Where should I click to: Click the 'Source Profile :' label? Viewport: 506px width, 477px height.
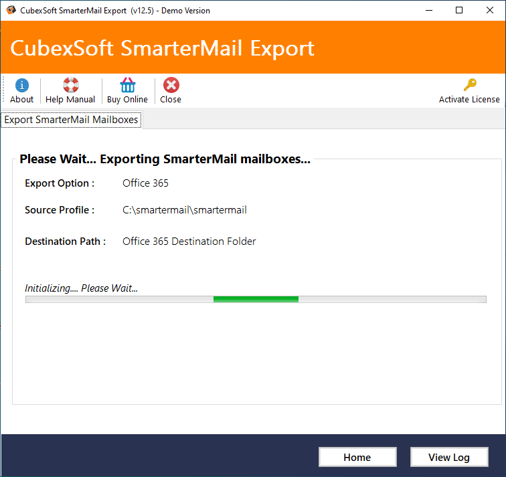[x=60, y=210]
